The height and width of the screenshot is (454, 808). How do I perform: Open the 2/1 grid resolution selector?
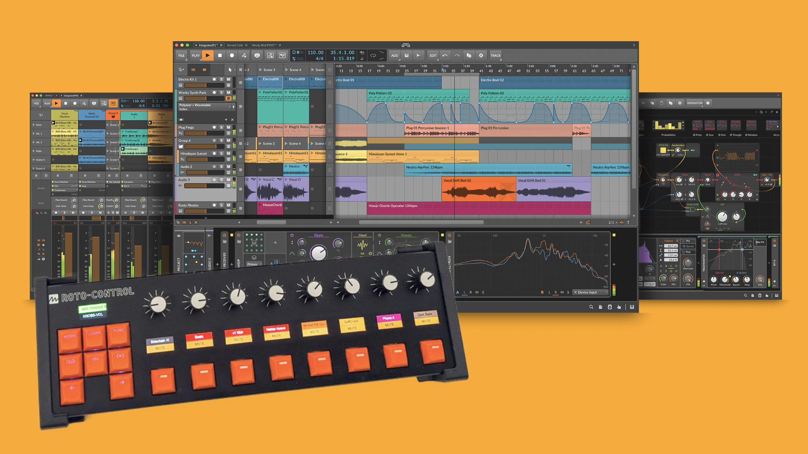tap(613, 222)
